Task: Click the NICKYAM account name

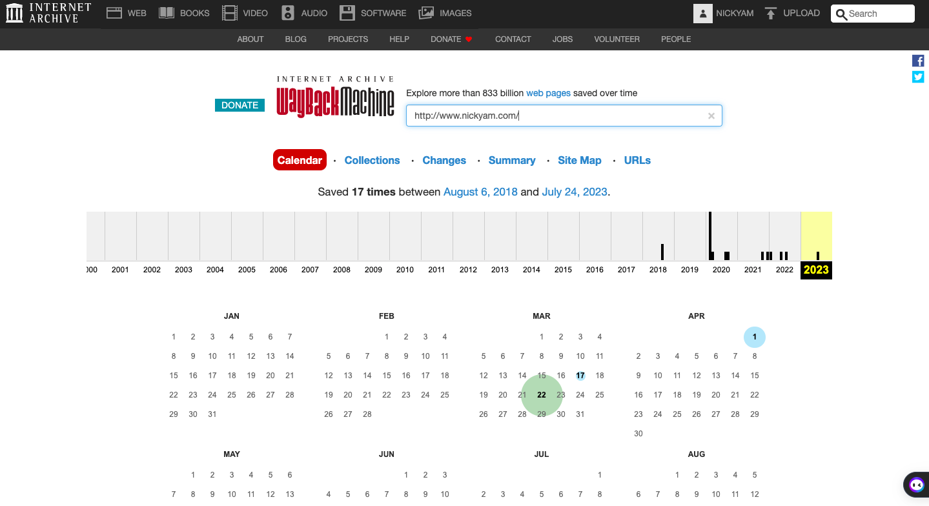Action: pyautogui.click(x=735, y=13)
